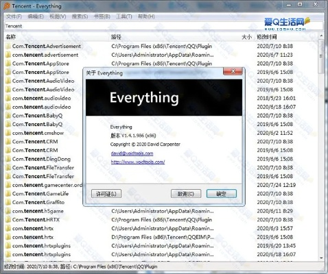Open the david@voidtools.com email link
This screenshot has width=328, height=274.
132,153
